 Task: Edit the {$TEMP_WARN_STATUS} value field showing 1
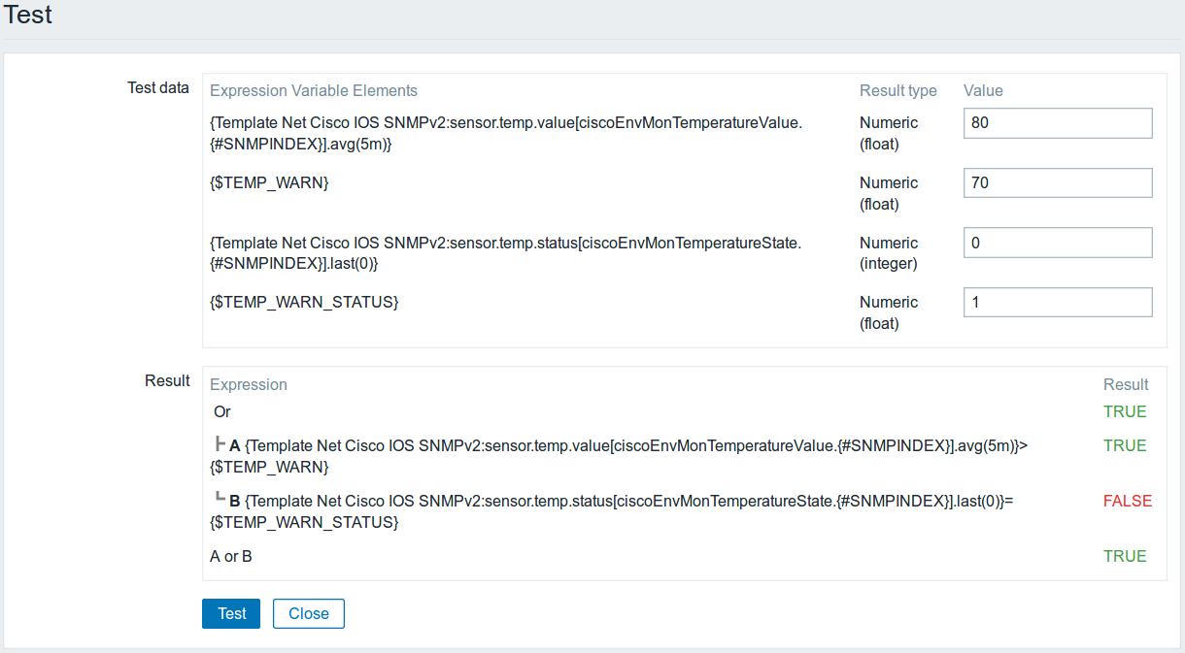pyautogui.click(x=1058, y=302)
